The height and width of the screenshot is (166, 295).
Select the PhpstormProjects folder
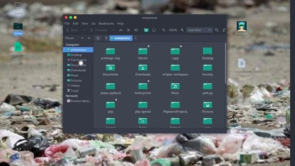[x=175, y=107]
